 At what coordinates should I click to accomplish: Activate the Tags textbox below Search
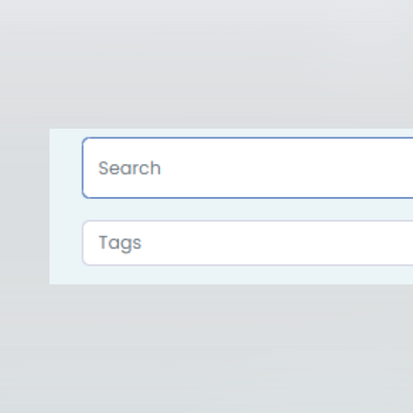[248, 243]
